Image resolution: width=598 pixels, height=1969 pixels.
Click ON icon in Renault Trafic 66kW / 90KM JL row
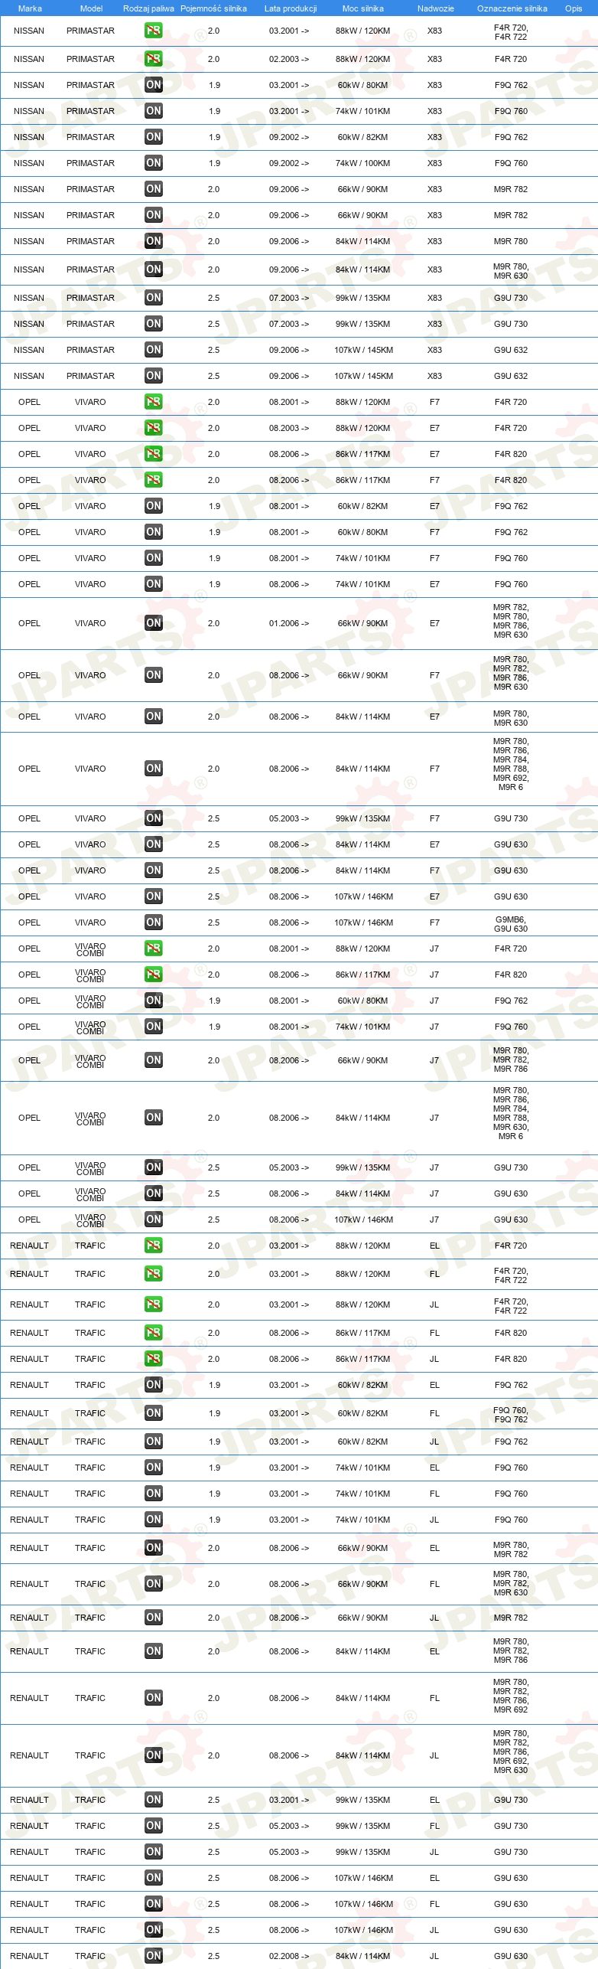tap(154, 1618)
